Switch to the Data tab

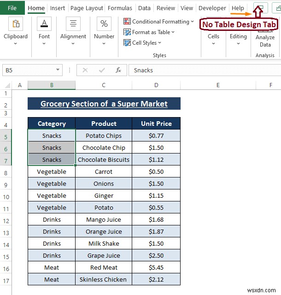(x=144, y=8)
